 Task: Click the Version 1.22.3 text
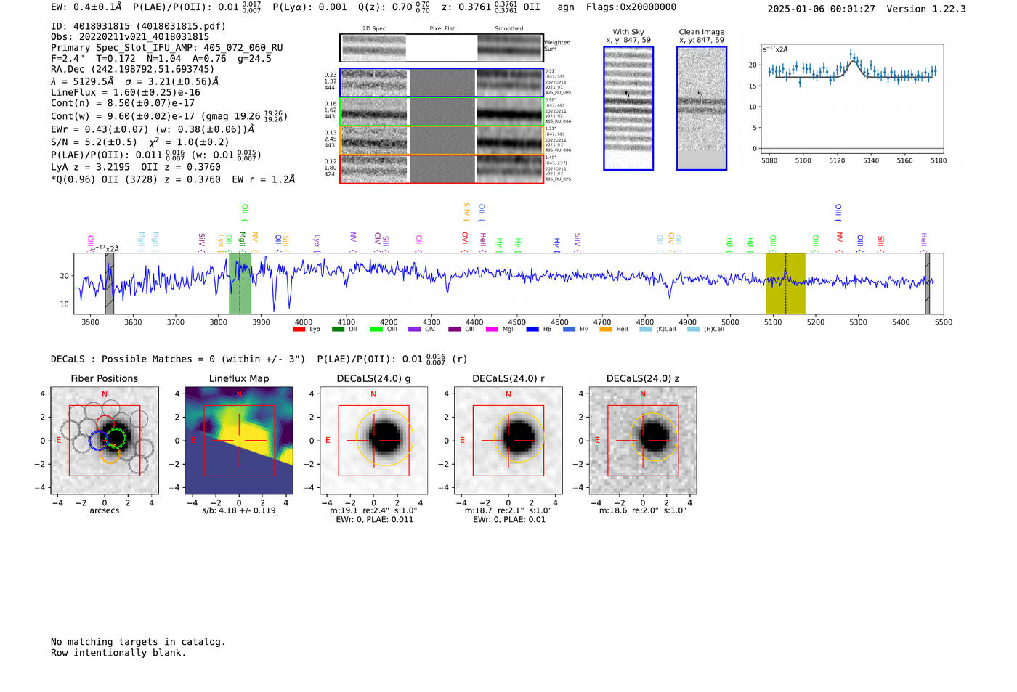[926, 9]
